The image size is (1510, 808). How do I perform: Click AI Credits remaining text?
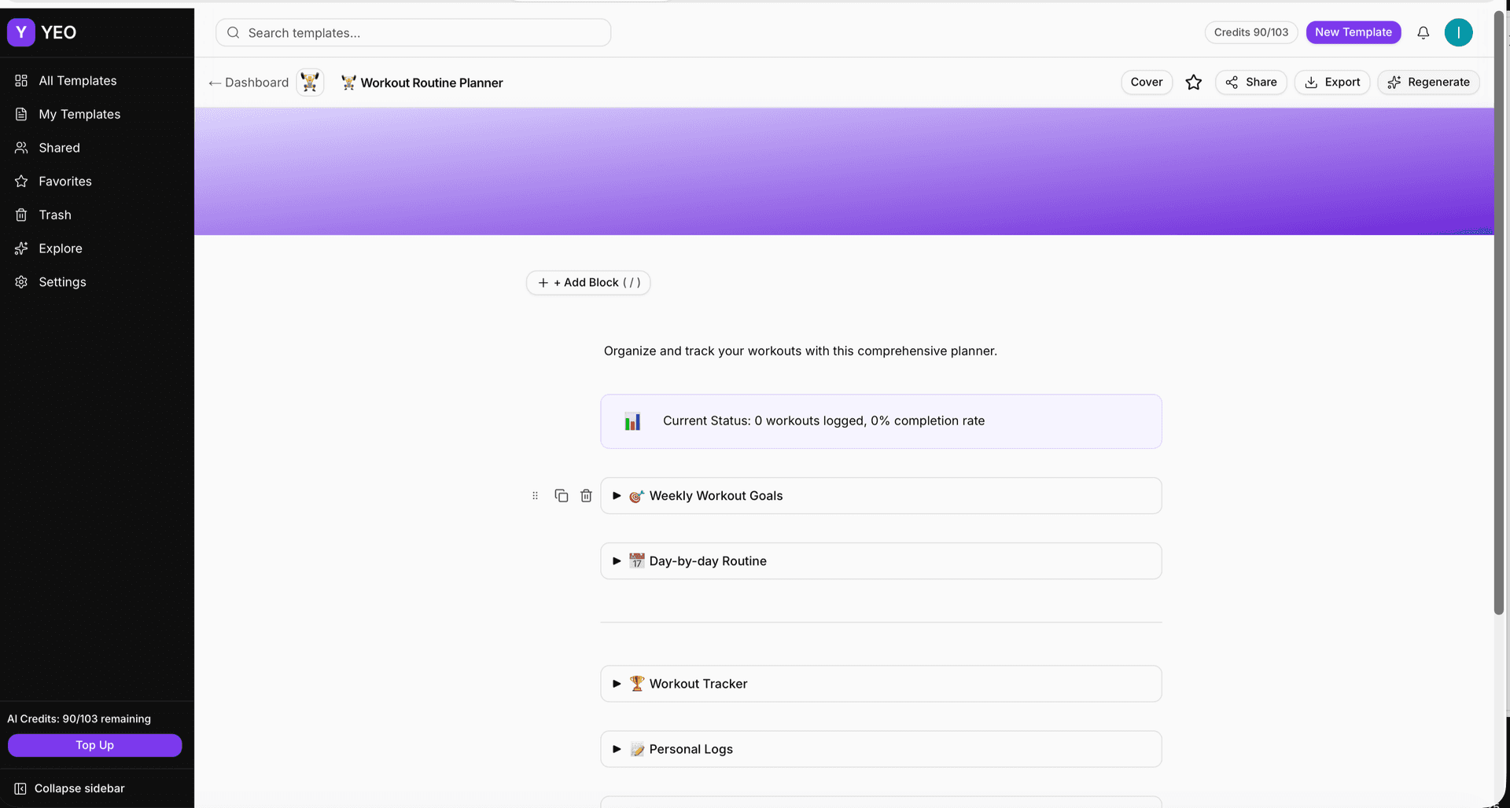[79, 718]
